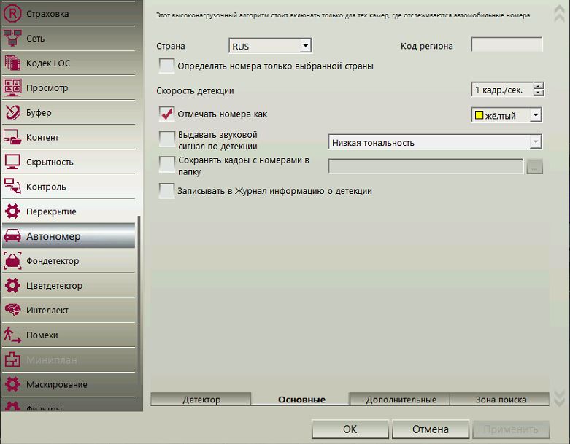Click the Миниплан floor plan icon
Viewport: 570px width, 444px height.
pos(12,359)
